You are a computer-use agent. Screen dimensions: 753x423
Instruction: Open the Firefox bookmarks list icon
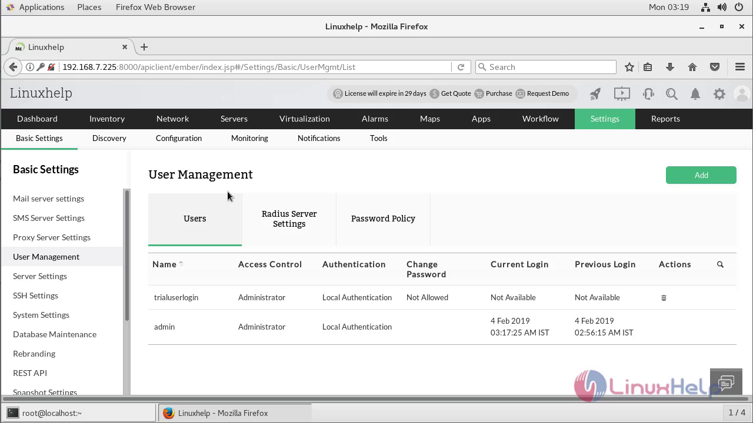click(x=648, y=67)
